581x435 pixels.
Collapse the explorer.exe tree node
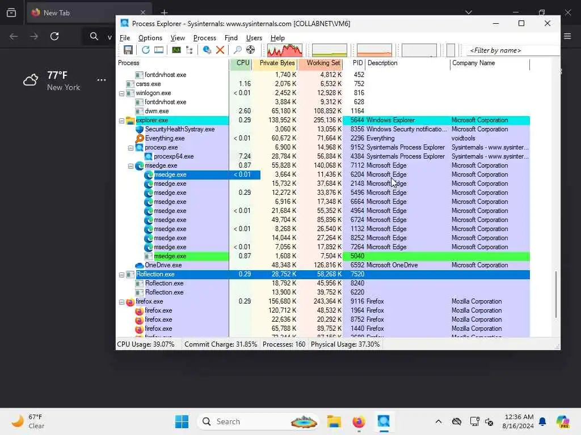(121, 121)
